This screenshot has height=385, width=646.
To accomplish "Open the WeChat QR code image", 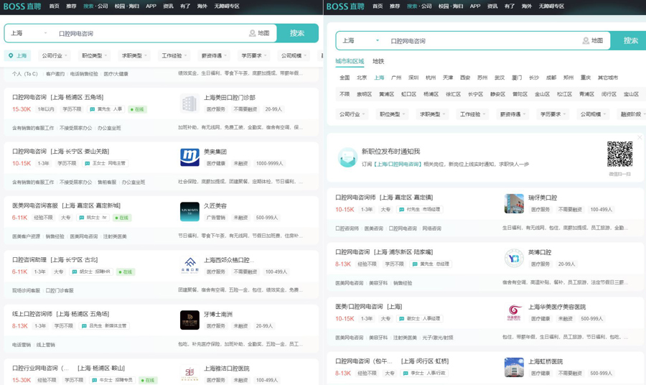I will coord(619,154).
